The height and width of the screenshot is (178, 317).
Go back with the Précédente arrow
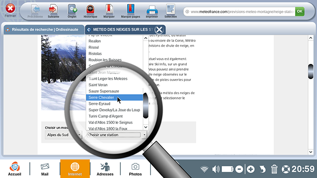pyautogui.click(x=35, y=11)
